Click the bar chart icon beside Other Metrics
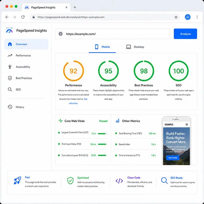Image resolution: width=204 pixels, height=204 pixels. 118,121
